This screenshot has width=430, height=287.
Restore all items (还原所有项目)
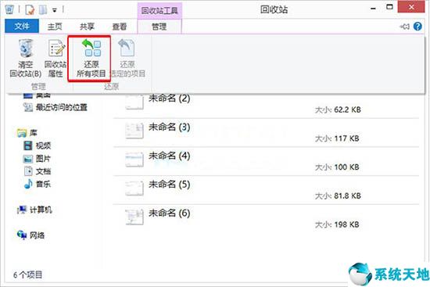tap(91, 58)
